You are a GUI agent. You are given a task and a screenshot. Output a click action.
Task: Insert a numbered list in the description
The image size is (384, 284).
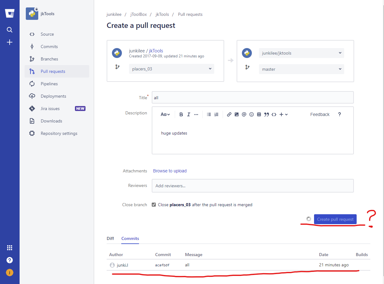216,114
